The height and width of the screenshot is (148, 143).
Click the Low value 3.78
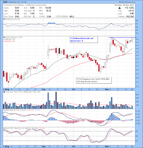coord(17,14)
